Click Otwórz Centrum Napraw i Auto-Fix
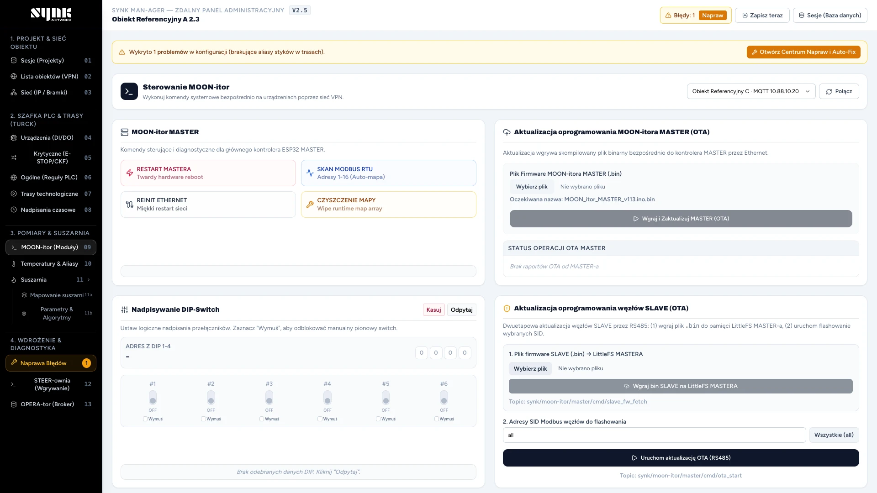 [803, 52]
